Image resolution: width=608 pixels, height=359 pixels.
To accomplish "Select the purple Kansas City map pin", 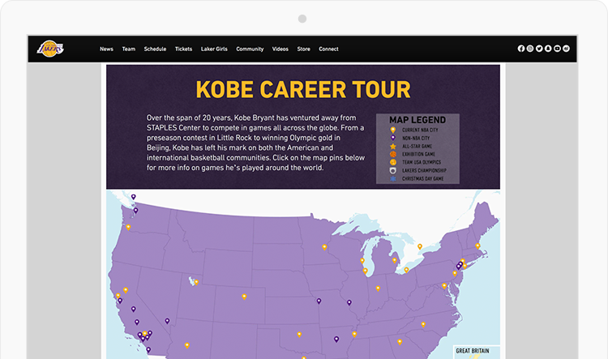I will 319,301.
